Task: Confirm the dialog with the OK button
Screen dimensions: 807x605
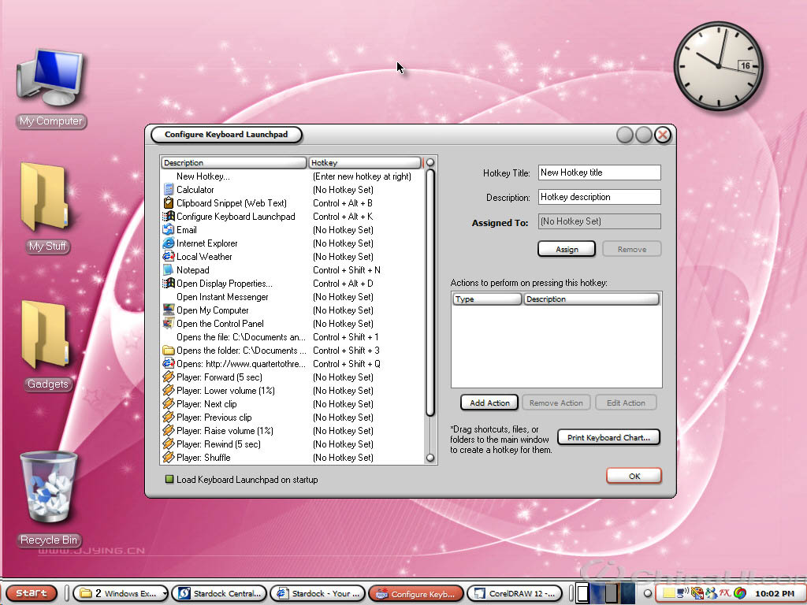Action: 634,476
